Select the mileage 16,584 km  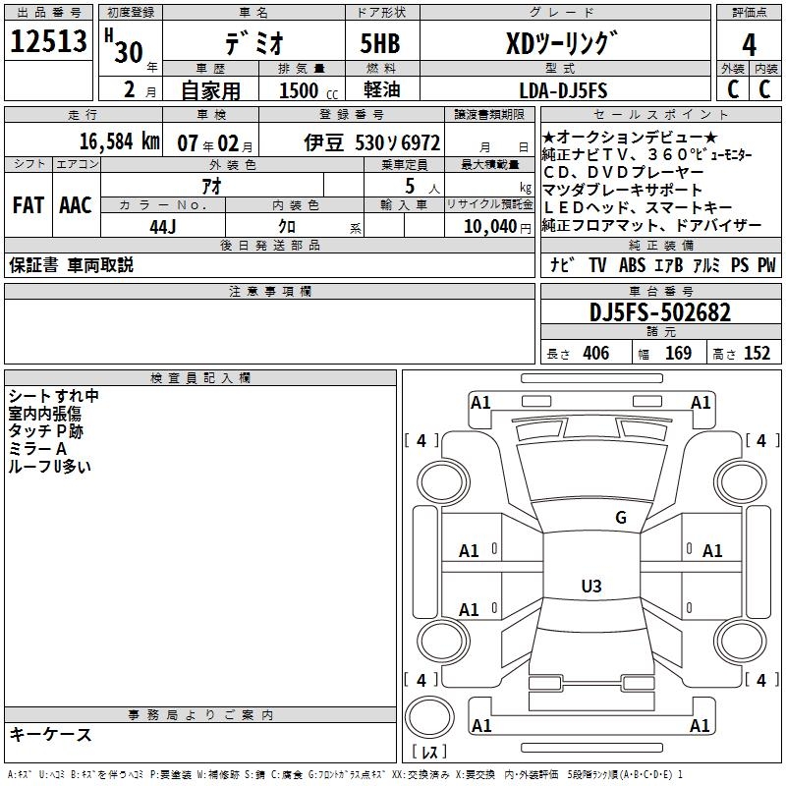120,140
